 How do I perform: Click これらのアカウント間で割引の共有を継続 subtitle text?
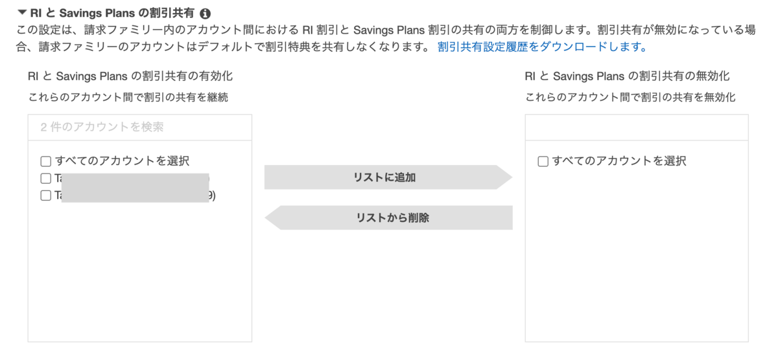pos(128,98)
